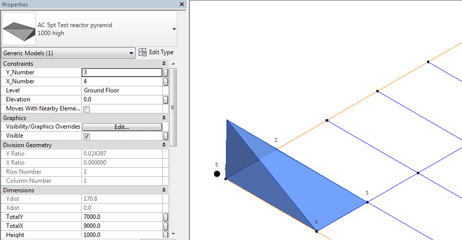462x240 pixels.
Task: Click the Xdist label
Action: (13, 208)
